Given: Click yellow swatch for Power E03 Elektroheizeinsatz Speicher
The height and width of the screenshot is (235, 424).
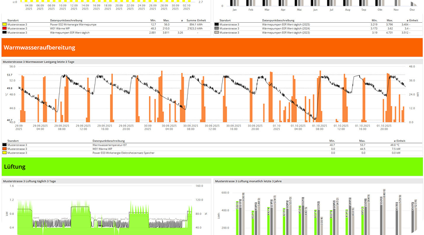Looking at the screenshot, I should click(5, 153).
